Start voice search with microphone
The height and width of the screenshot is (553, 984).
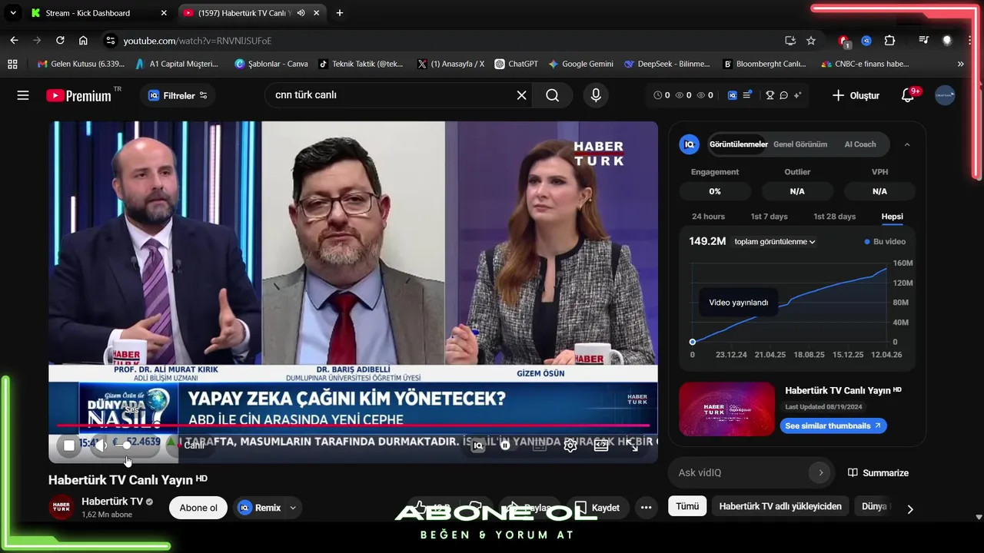[x=596, y=95]
